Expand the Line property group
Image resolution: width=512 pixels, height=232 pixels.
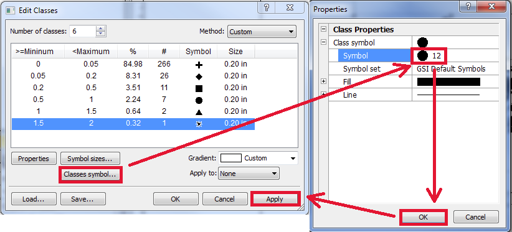(x=323, y=94)
